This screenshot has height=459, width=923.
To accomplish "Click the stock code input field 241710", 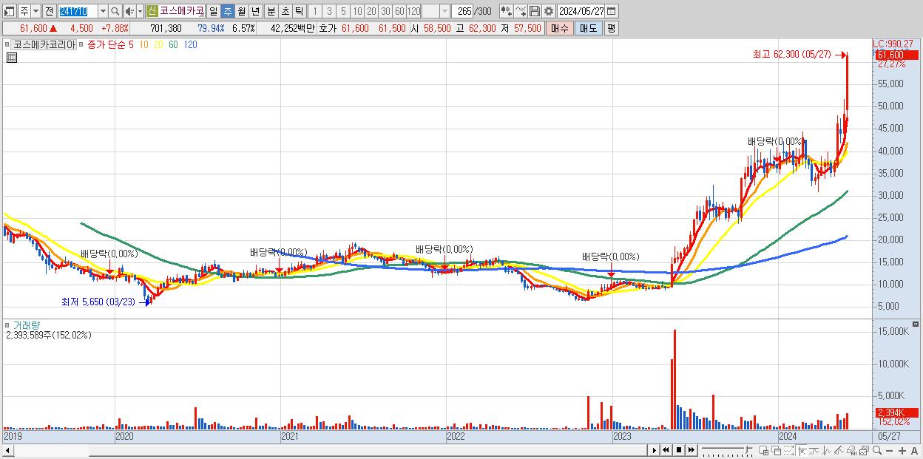I will pyautogui.click(x=78, y=11).
